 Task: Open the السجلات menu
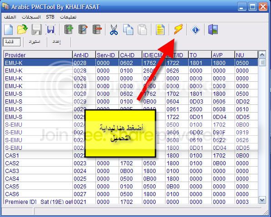point(31,17)
